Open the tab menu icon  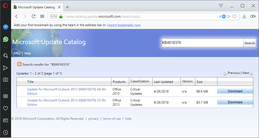(221, 6)
